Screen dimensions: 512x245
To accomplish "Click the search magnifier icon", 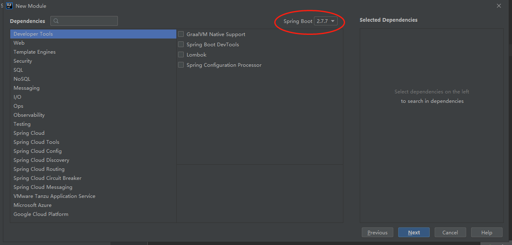I will [56, 21].
